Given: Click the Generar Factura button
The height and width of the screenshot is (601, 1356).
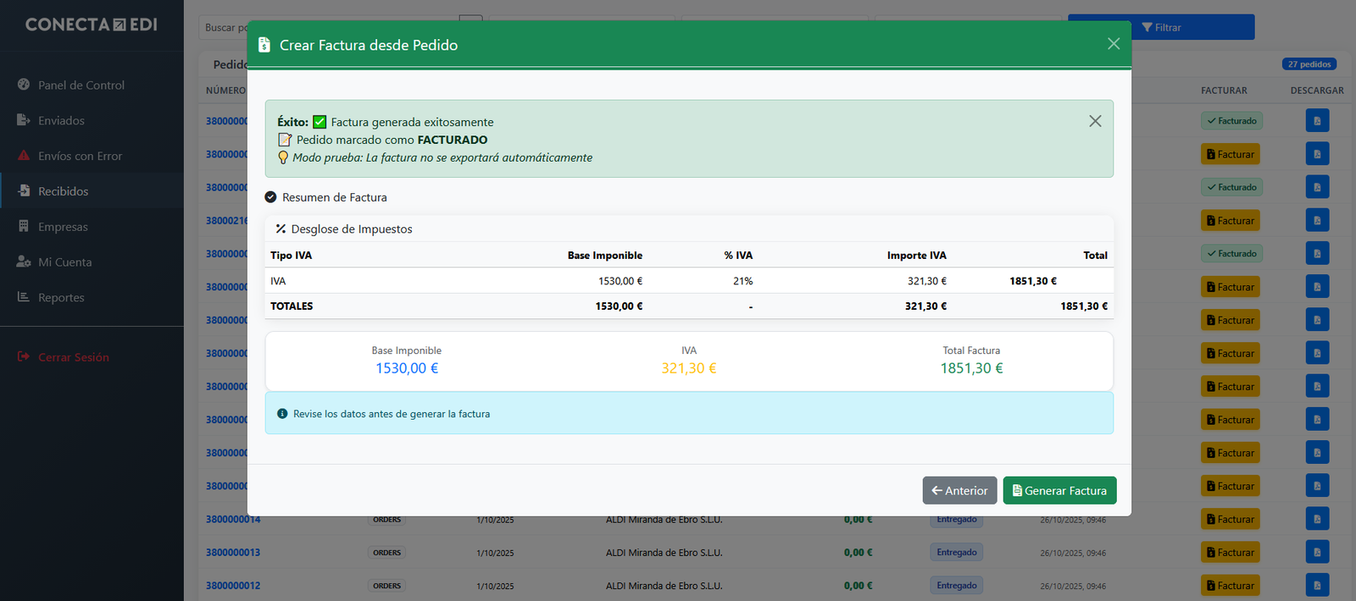Looking at the screenshot, I should click(x=1059, y=490).
